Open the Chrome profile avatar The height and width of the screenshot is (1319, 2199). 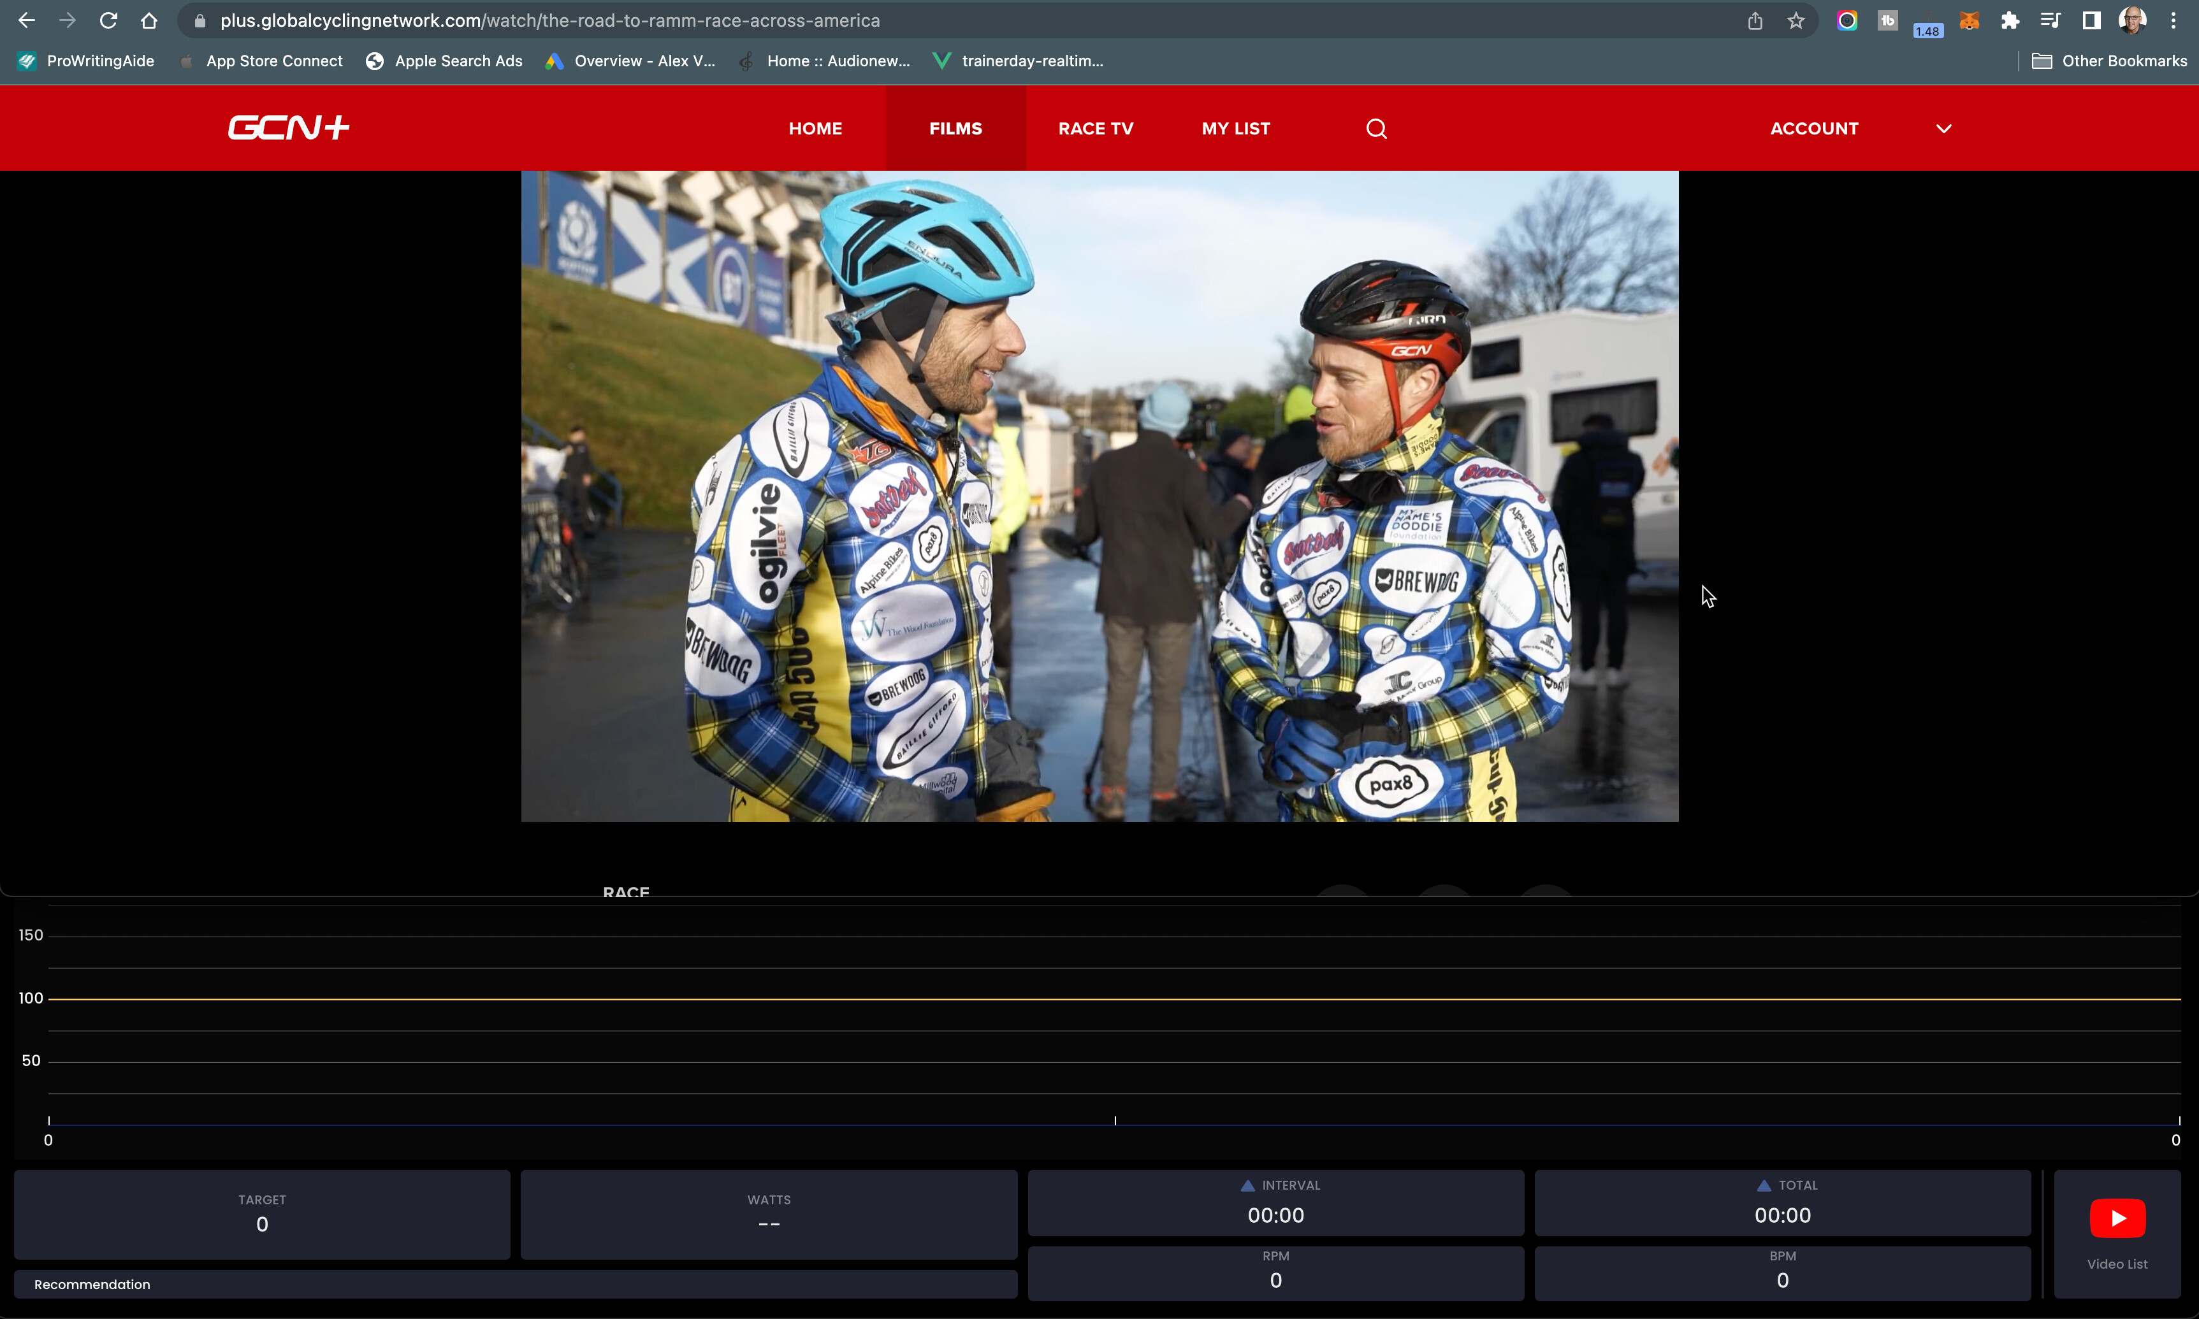click(x=2132, y=20)
